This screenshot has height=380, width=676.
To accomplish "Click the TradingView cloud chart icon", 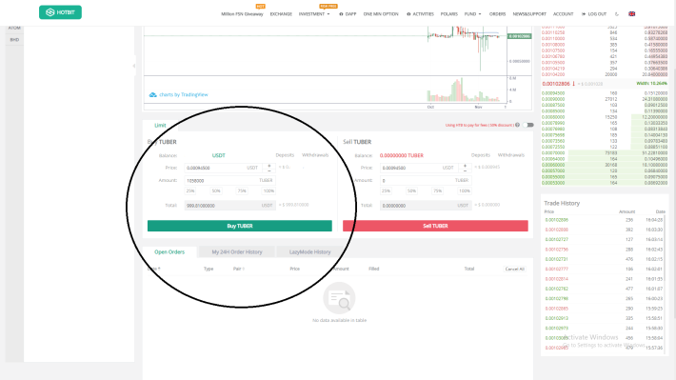I will pyautogui.click(x=152, y=94).
